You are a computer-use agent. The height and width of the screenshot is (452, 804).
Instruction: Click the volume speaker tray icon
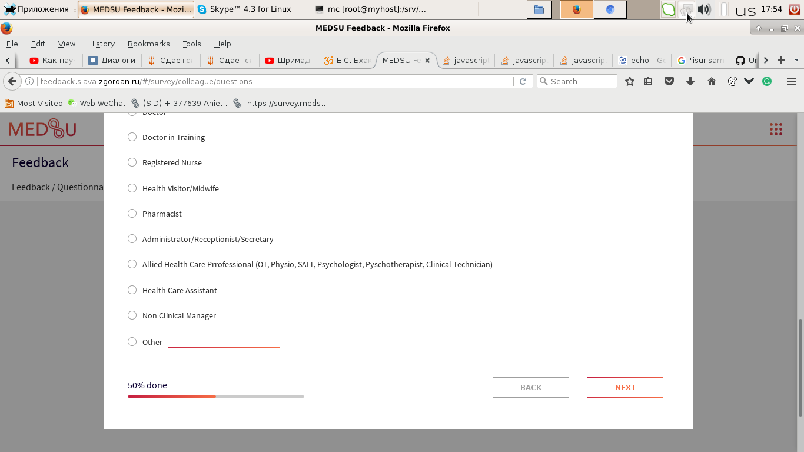pyautogui.click(x=704, y=9)
